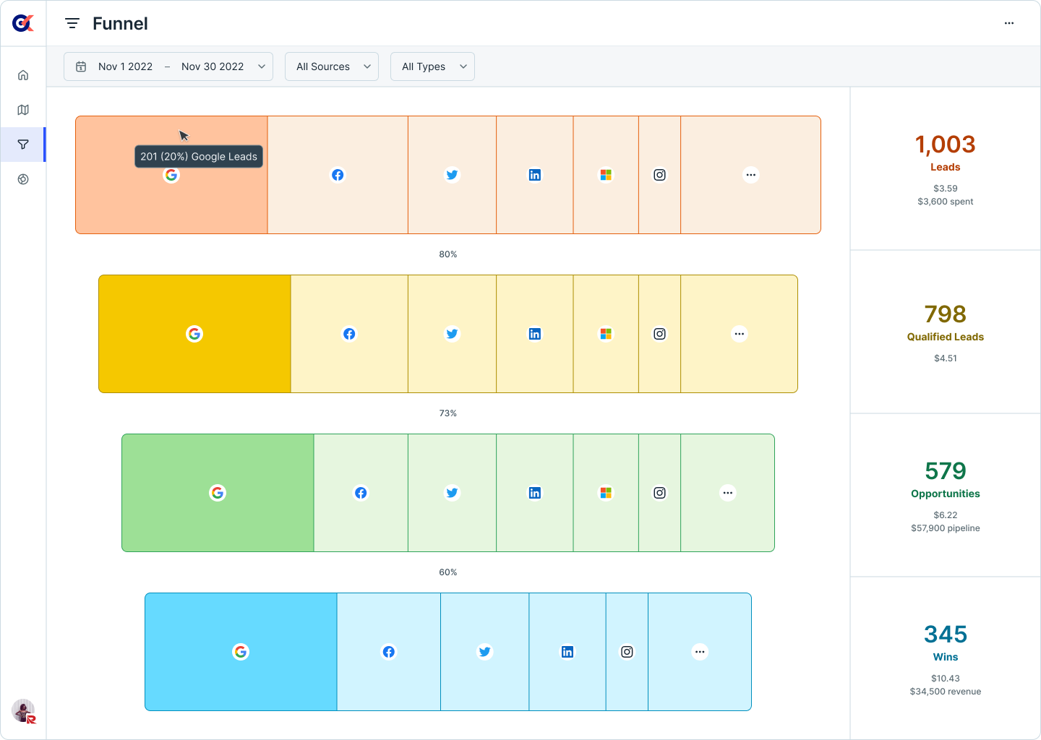Click the calendar icon in date picker
The height and width of the screenshot is (740, 1041).
82,66
